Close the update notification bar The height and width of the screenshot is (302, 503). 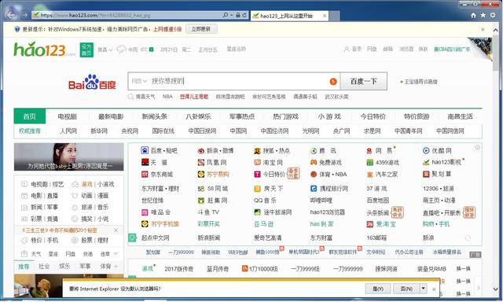pos(483,29)
